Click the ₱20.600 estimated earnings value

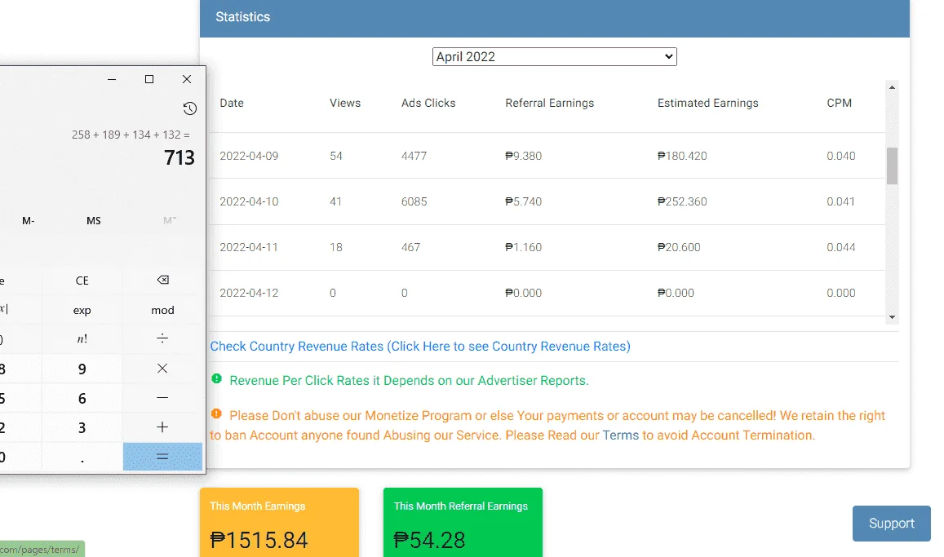(x=679, y=247)
